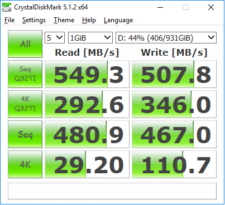Click the Seq read result 480.9

tap(87, 134)
